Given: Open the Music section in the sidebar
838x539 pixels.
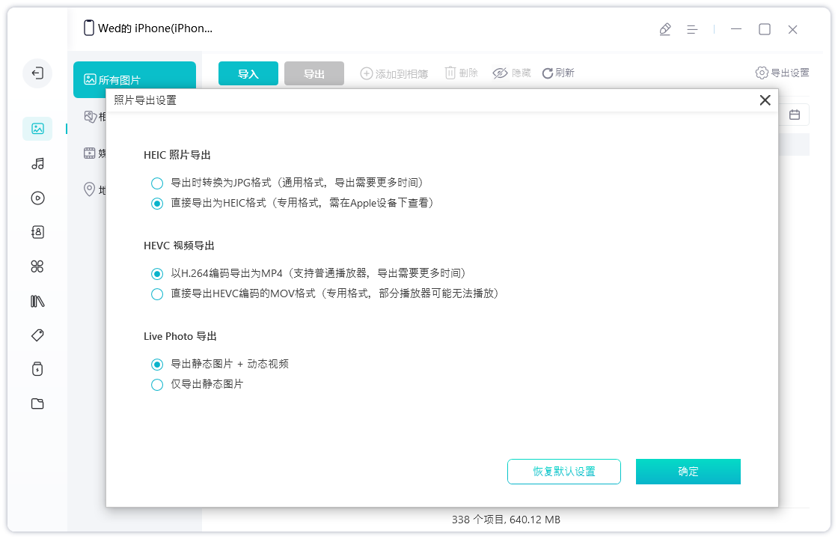Looking at the screenshot, I should click(x=37, y=164).
